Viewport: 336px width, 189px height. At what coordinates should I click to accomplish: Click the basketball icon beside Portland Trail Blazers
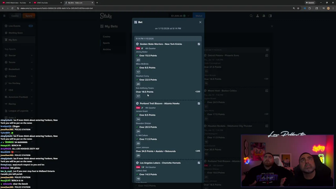(137, 103)
